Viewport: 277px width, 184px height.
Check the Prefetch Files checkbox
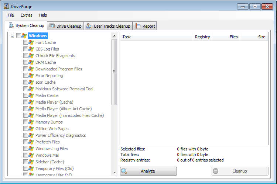25,142
